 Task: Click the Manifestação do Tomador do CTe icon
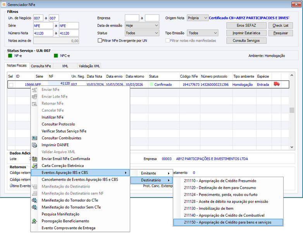click(34, 200)
